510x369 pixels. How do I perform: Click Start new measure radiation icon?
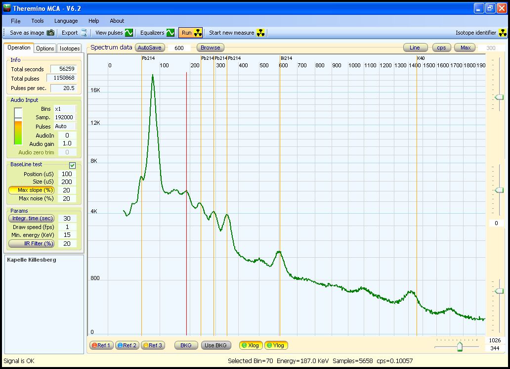click(261, 33)
